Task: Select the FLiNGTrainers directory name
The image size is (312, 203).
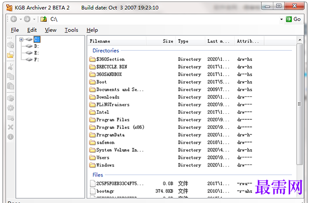Action: pyautogui.click(x=113, y=105)
